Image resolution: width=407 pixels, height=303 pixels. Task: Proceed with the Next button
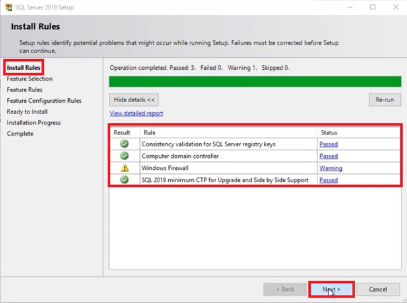332,290
